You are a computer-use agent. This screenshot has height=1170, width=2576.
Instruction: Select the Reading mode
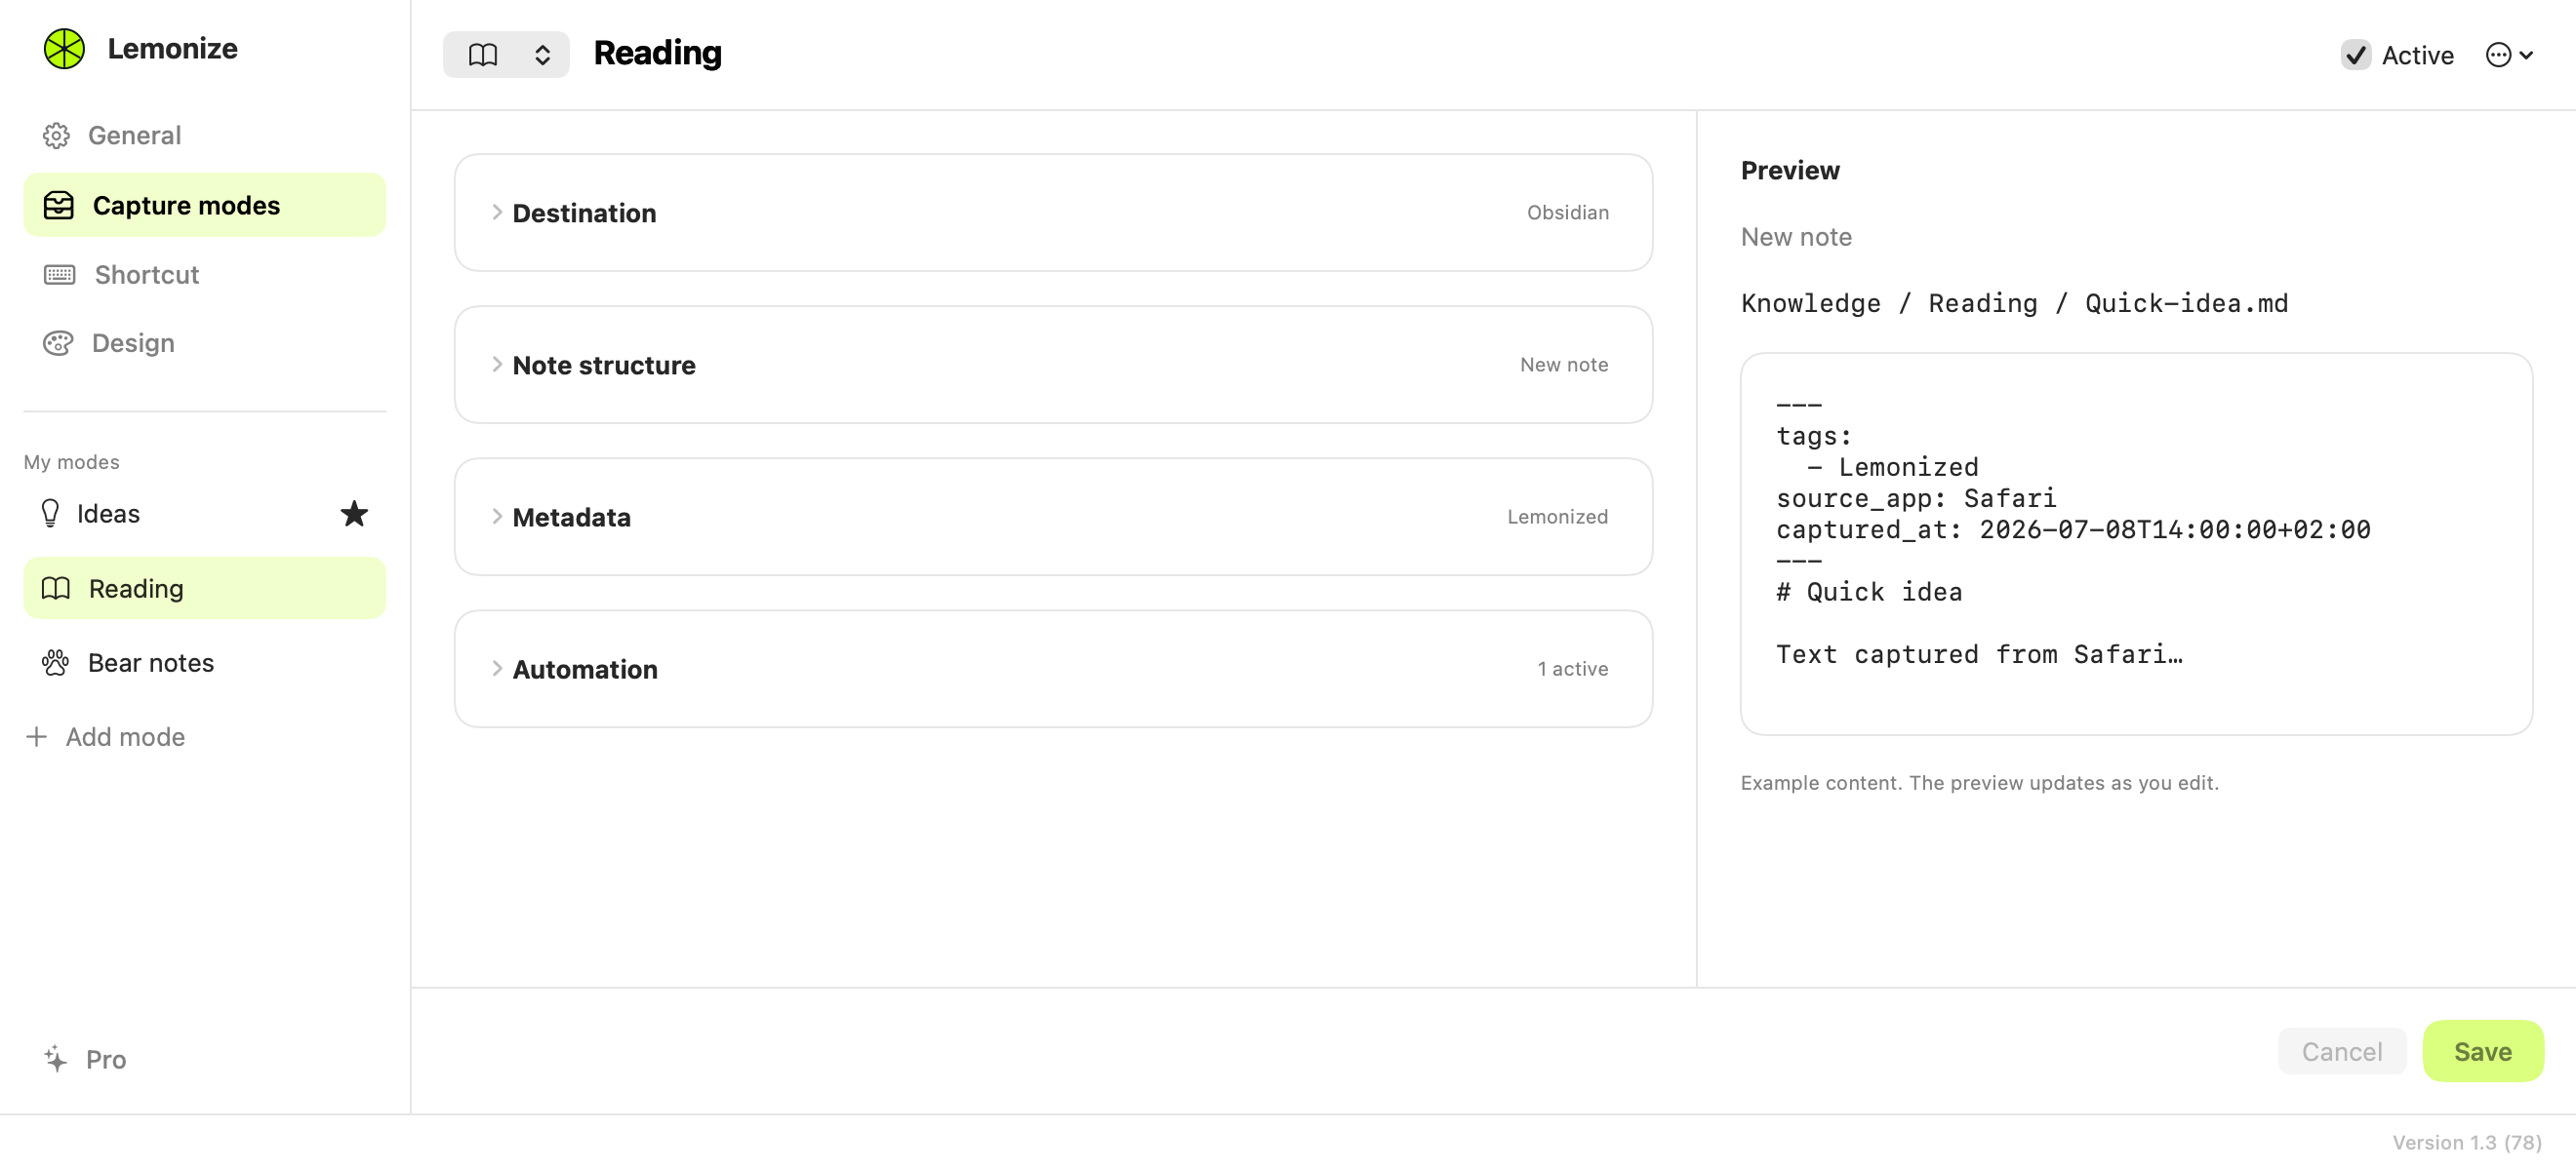click(205, 589)
